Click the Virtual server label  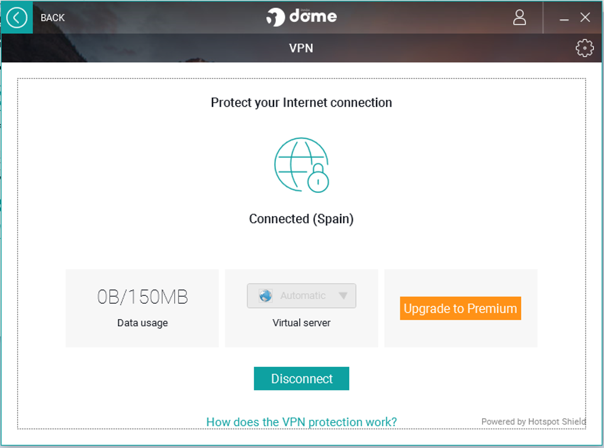(x=301, y=323)
